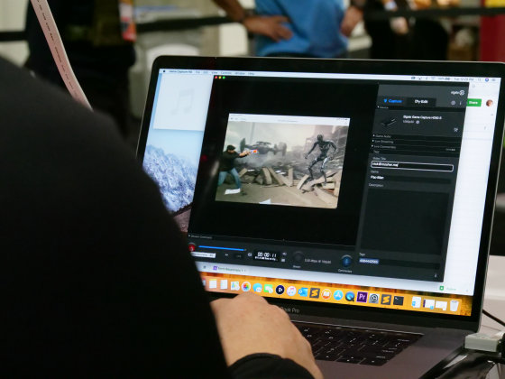
Task: Expand the Live Commentary section
Action: pos(384,147)
